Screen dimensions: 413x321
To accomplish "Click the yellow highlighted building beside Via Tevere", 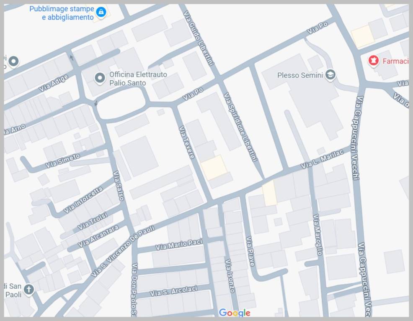I will pos(214,167).
